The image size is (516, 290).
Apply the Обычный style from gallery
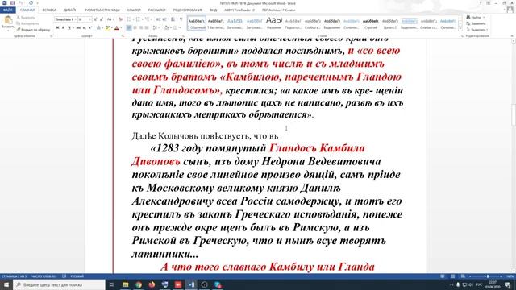point(197,23)
